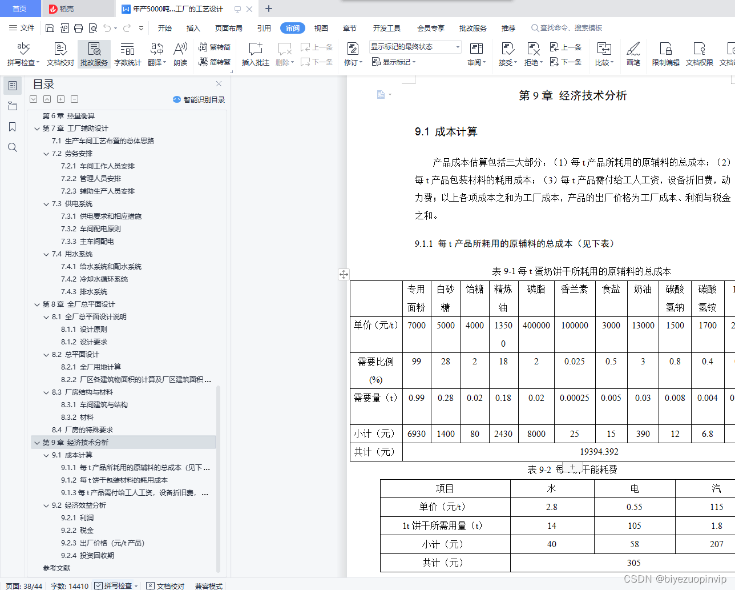
Task: Toggle 拼写检查 in the status bar
Action: point(114,585)
